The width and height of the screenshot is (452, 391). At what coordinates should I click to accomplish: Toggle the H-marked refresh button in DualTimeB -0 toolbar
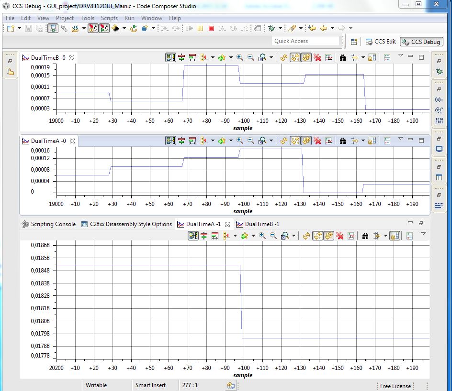pos(295,57)
